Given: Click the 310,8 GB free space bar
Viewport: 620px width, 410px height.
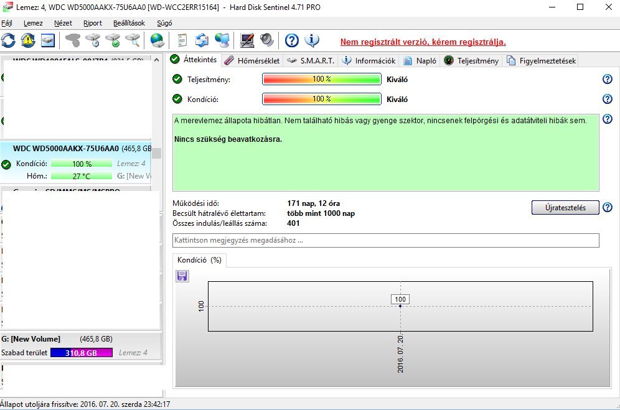Looking at the screenshot, I should coord(82,353).
